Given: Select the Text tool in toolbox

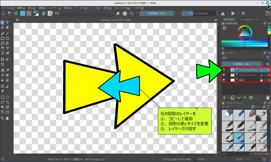Looking at the screenshot, I should [7, 22].
